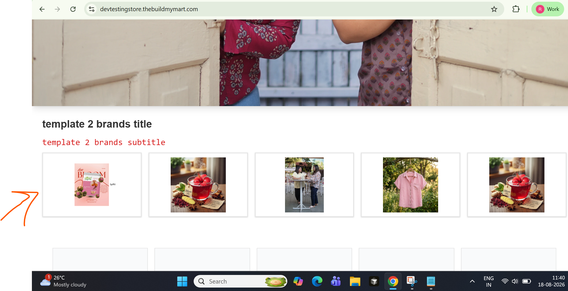Open the black cube app on the taskbar
This screenshot has height=291, width=568.
click(x=374, y=281)
